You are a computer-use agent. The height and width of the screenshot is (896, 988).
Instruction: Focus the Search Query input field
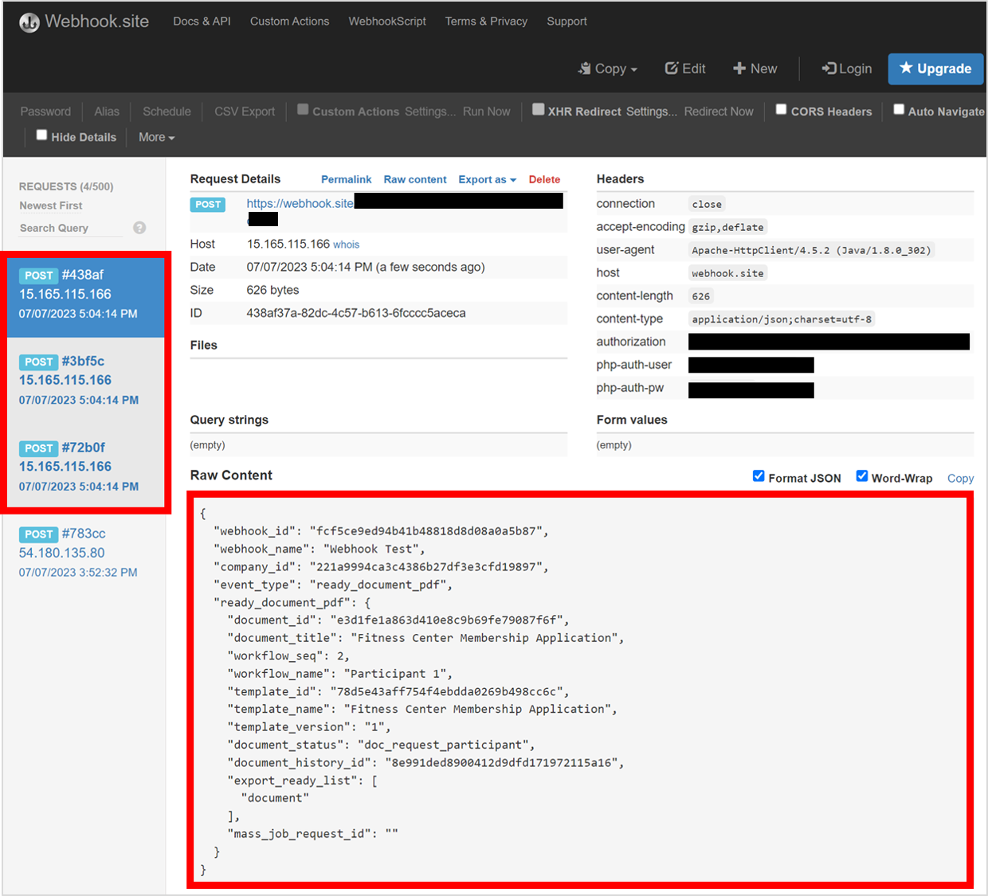click(71, 228)
